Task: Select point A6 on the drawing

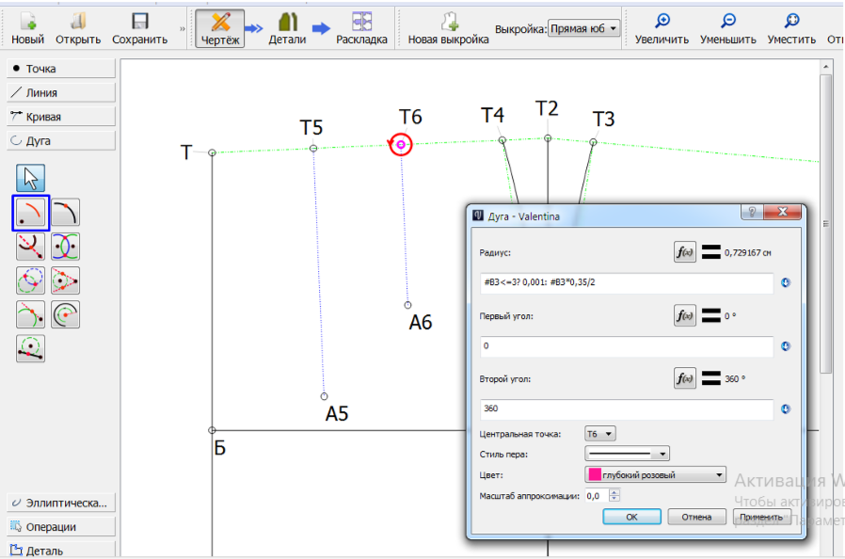Action: [408, 305]
